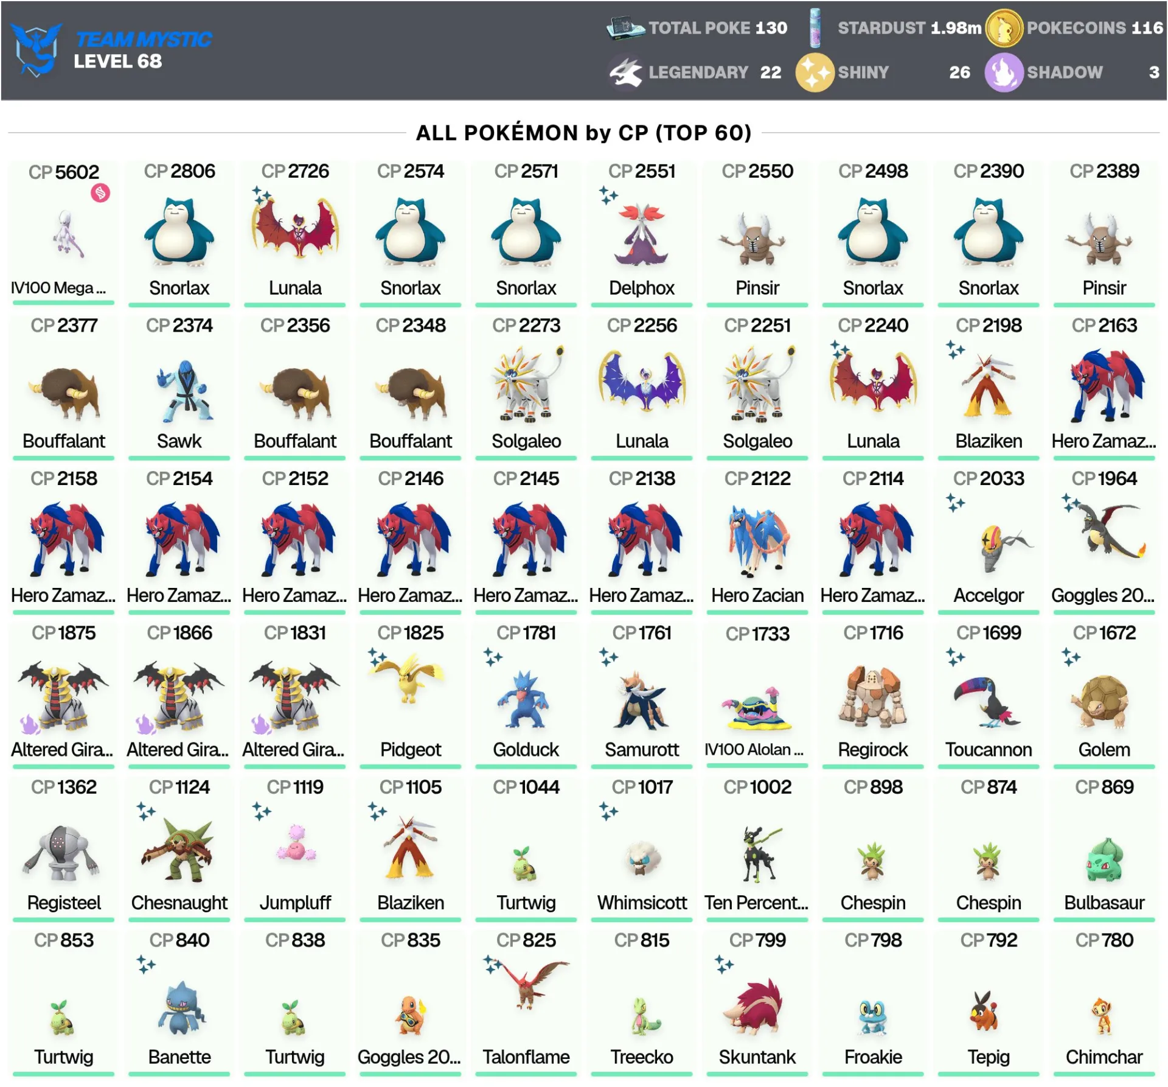Image resolution: width=1168 pixels, height=1087 pixels.
Task: Open the Sawk CP 2374 card
Action: 179,387
